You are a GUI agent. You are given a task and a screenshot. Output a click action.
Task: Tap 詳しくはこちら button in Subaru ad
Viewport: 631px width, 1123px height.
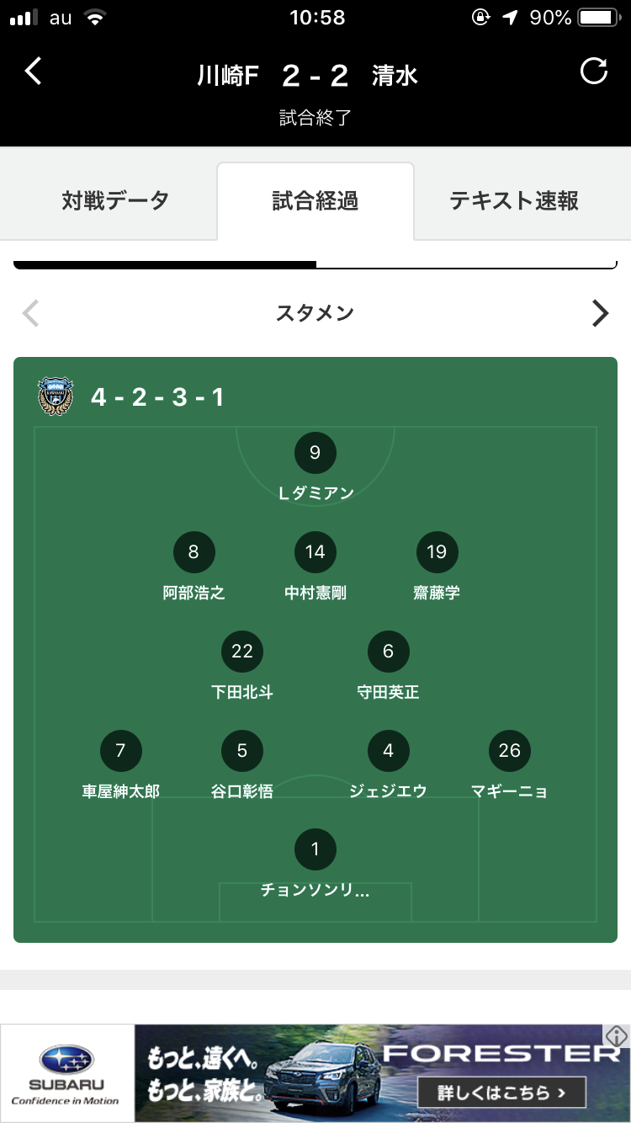tap(501, 1094)
